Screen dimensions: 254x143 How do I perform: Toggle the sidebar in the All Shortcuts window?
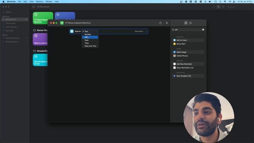[x=34, y=7]
